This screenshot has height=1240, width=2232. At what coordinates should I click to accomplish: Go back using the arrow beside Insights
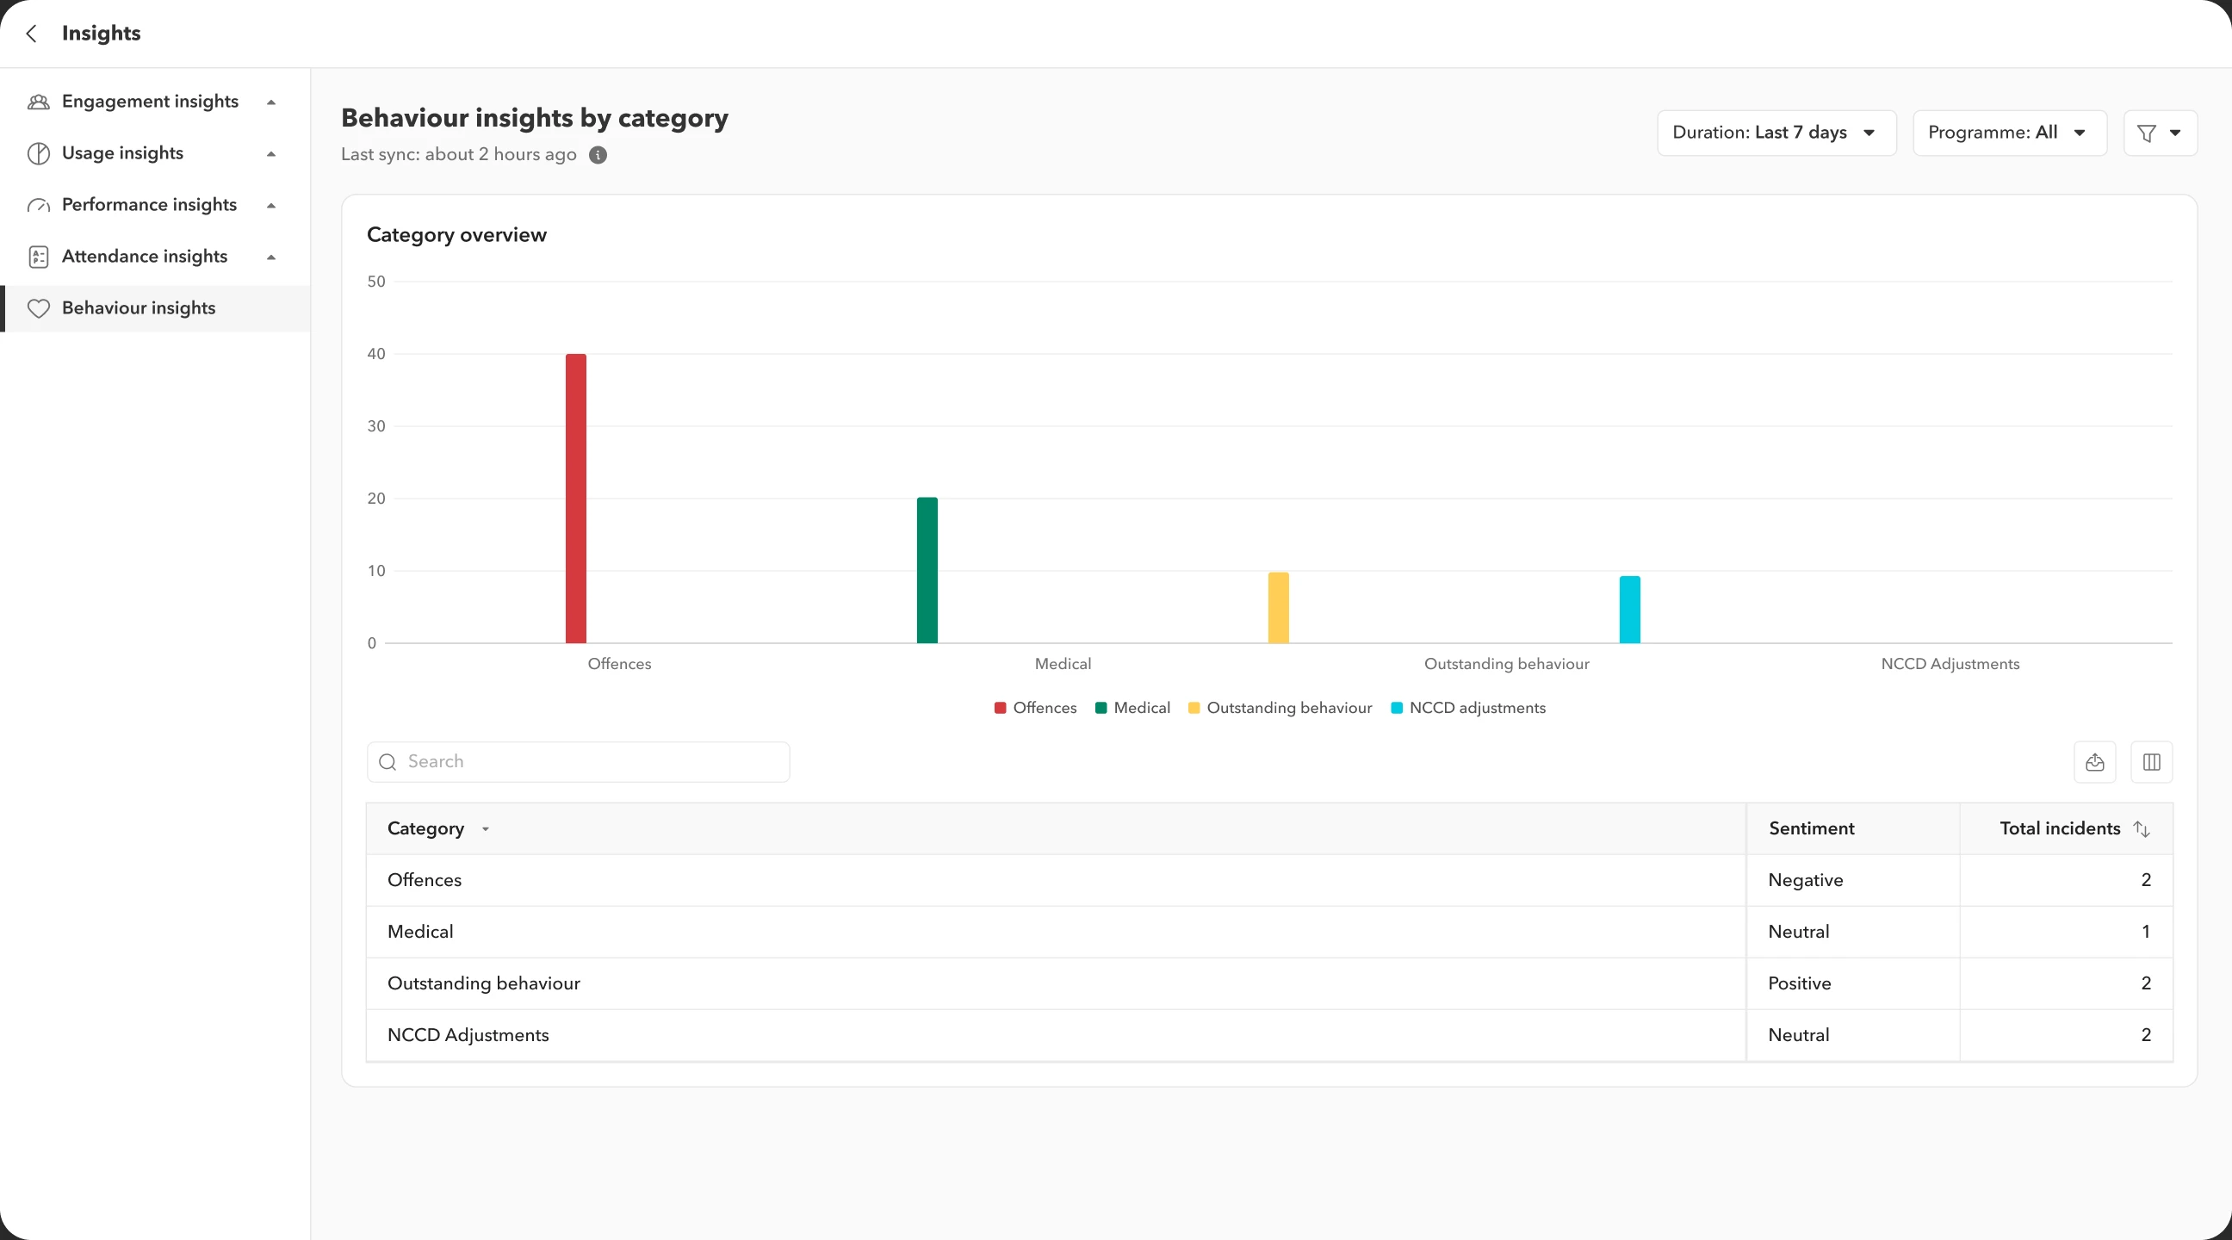pyautogui.click(x=31, y=33)
